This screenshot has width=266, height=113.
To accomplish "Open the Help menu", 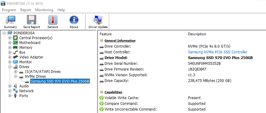I will (x=61, y=10).
